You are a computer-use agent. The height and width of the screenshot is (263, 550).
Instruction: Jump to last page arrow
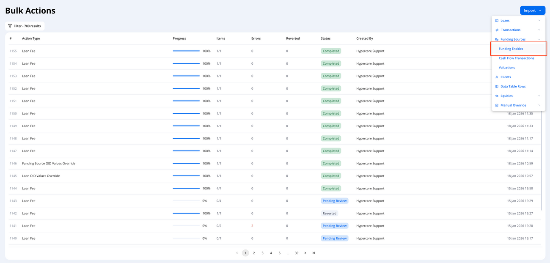tap(313, 253)
